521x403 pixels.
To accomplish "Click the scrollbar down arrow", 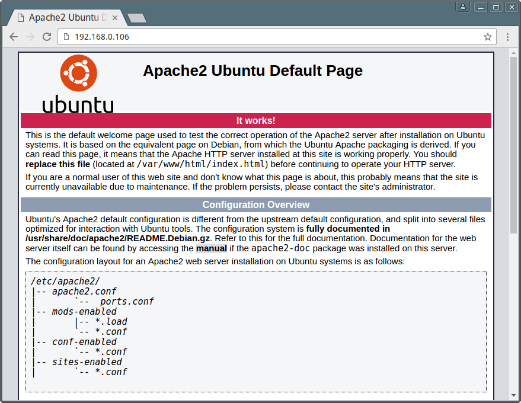I will pos(513,395).
